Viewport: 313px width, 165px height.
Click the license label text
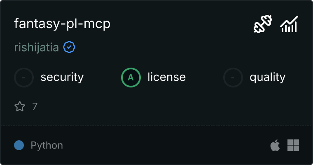(167, 77)
